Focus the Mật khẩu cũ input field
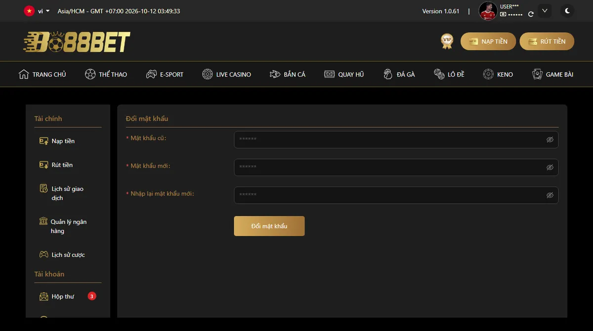This screenshot has height=331, width=593. point(396,139)
